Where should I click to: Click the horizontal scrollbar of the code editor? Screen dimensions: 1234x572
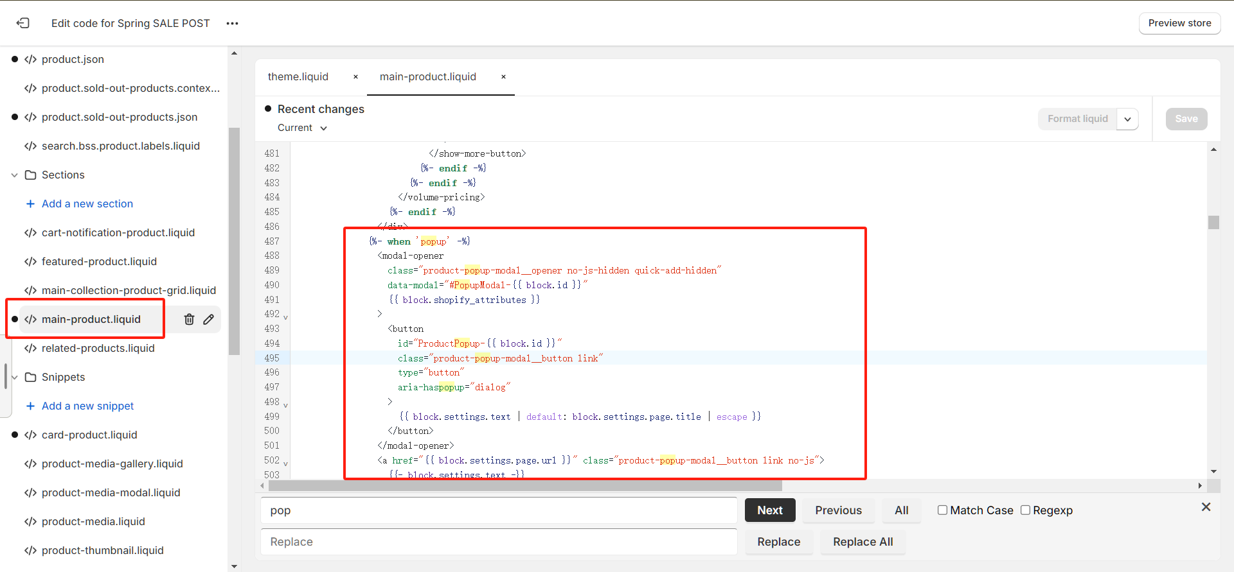pyautogui.click(x=524, y=486)
